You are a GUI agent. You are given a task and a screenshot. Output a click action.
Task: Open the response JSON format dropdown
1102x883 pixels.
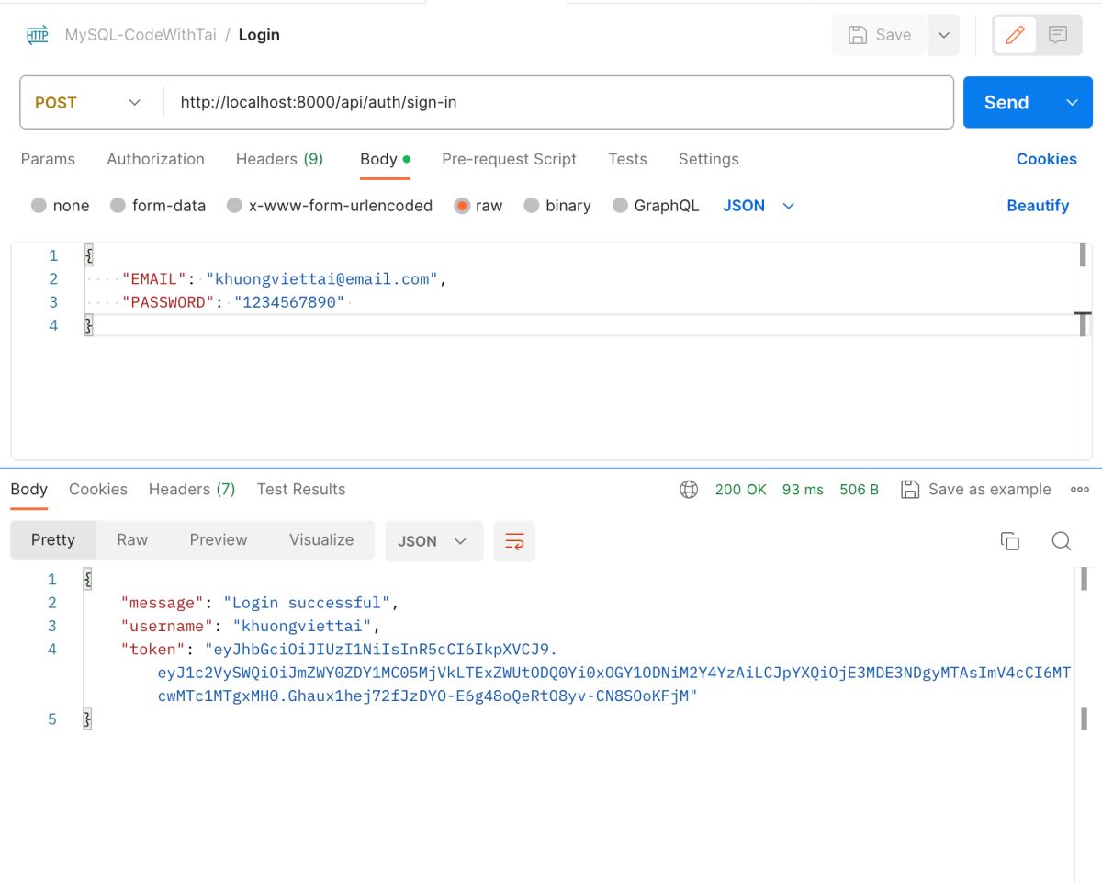[x=433, y=541]
